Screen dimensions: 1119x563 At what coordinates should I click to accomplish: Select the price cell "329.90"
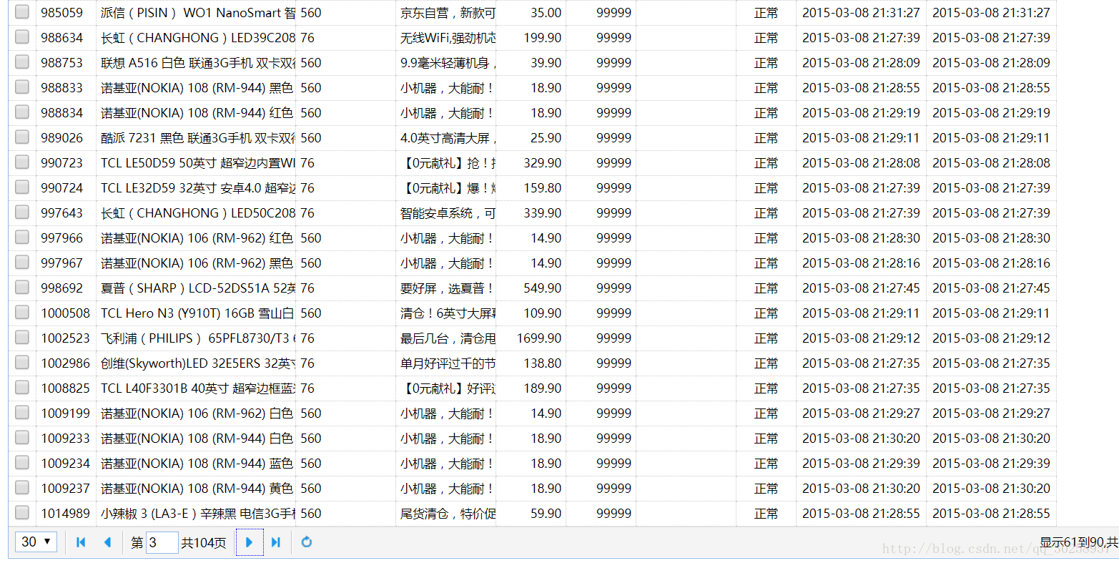542,163
